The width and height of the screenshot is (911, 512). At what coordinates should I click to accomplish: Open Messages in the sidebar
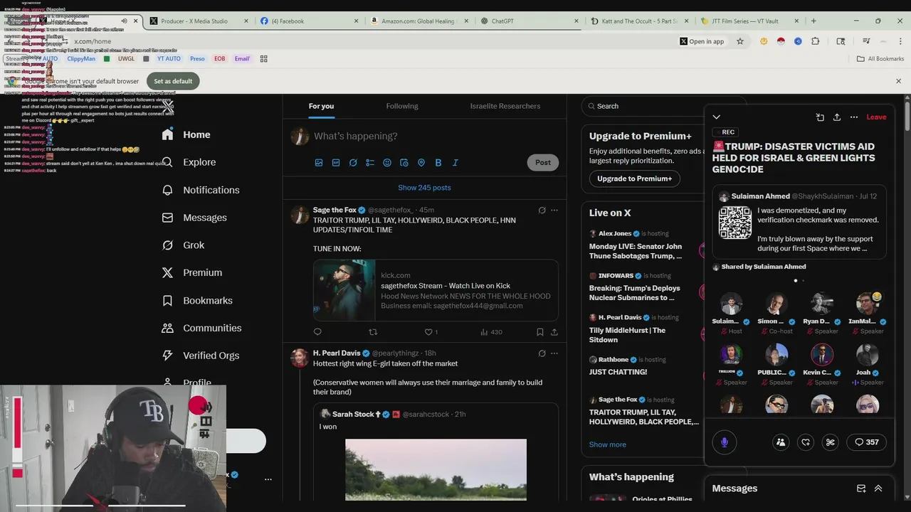(x=194, y=218)
